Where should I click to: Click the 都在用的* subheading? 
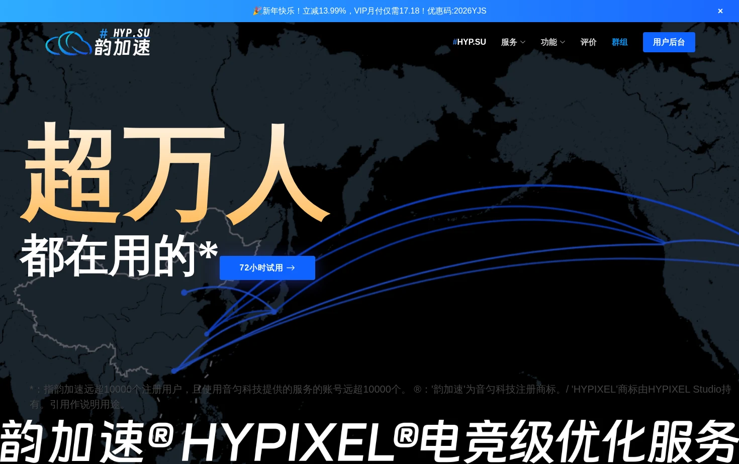[119, 255]
